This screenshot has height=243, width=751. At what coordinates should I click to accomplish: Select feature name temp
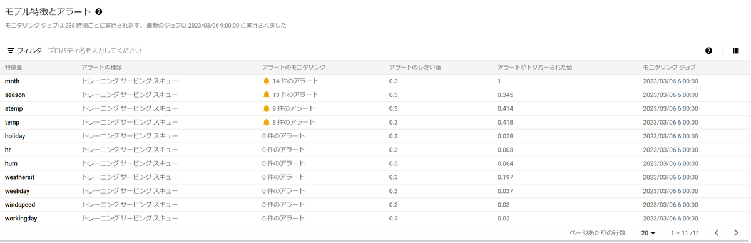pyautogui.click(x=12, y=123)
